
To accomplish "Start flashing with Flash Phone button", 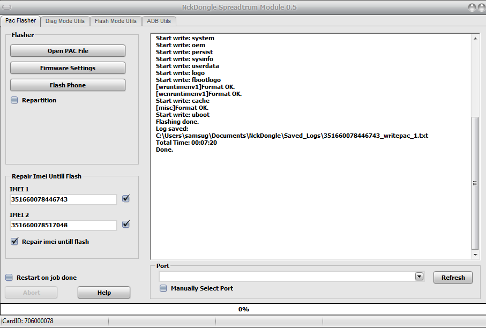I will (68, 85).
